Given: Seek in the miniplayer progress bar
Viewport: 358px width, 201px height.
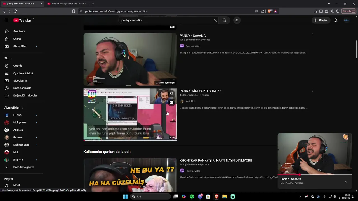Looking at the screenshot, I should click(x=315, y=175).
